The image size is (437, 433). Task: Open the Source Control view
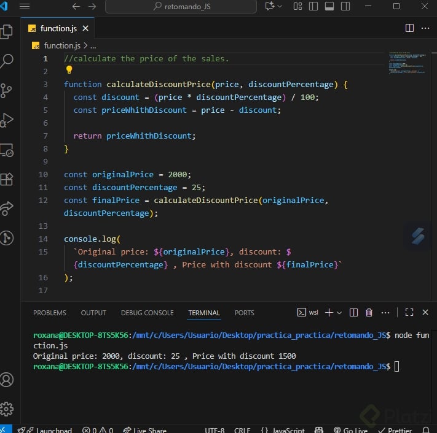(7, 90)
